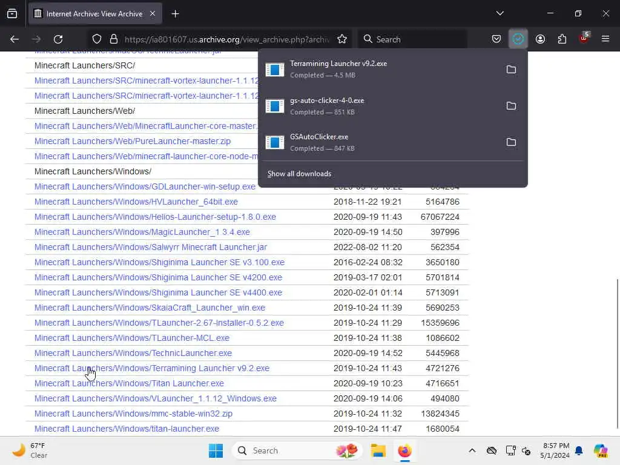620x465 pixels.
Task: Bookmark this page with the star
Action: click(342, 39)
